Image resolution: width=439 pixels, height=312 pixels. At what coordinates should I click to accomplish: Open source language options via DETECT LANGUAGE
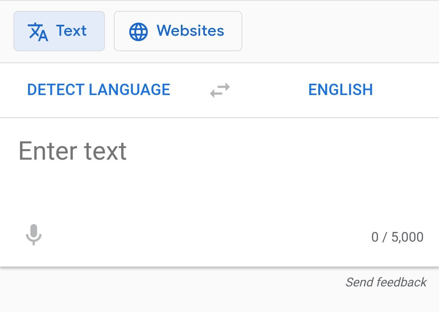(x=98, y=90)
